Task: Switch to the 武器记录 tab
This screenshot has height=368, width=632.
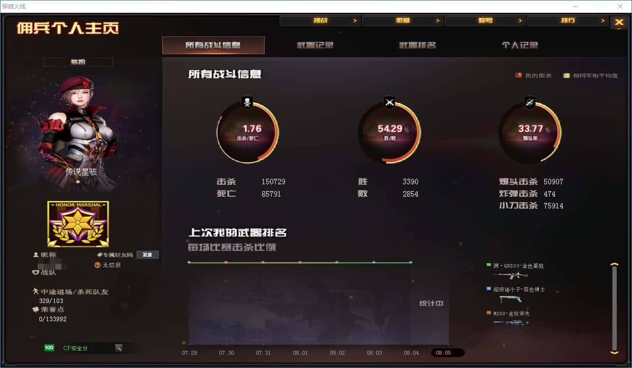Action: pyautogui.click(x=315, y=45)
